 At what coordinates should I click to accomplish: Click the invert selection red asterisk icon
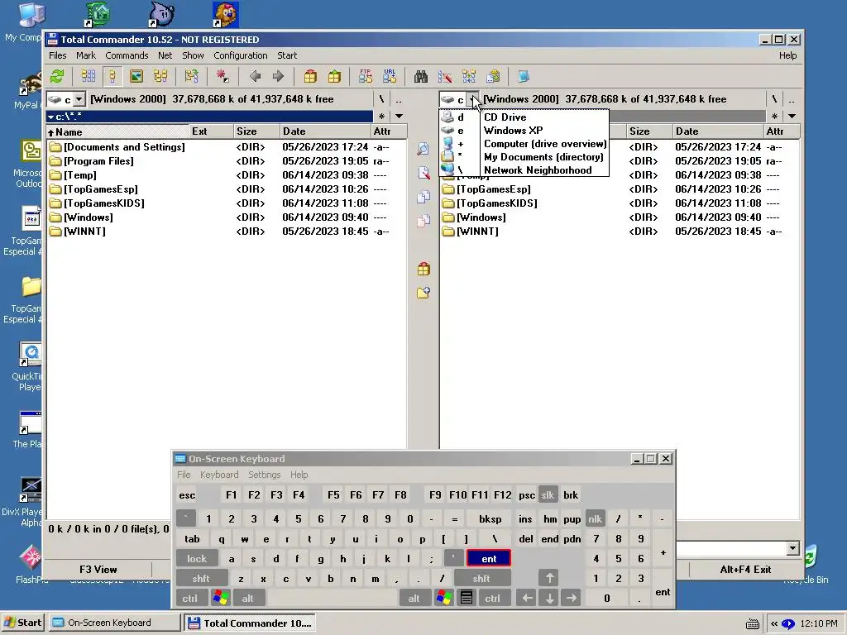tap(223, 77)
